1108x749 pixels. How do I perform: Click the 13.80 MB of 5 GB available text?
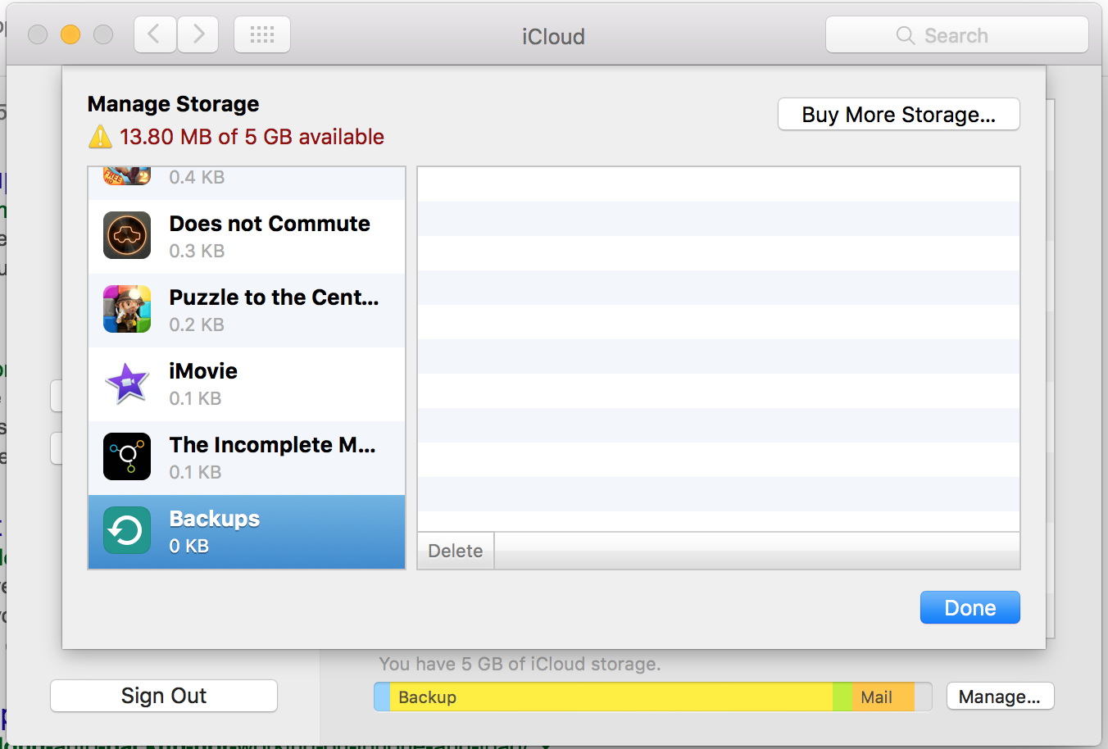tap(252, 137)
